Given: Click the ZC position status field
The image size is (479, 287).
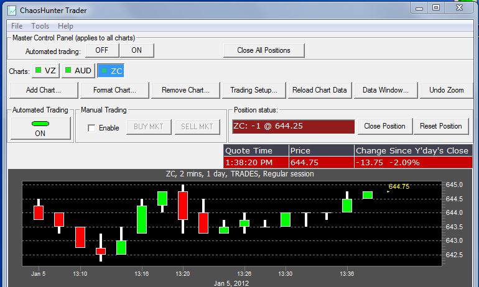Looking at the screenshot, I should click(x=293, y=126).
